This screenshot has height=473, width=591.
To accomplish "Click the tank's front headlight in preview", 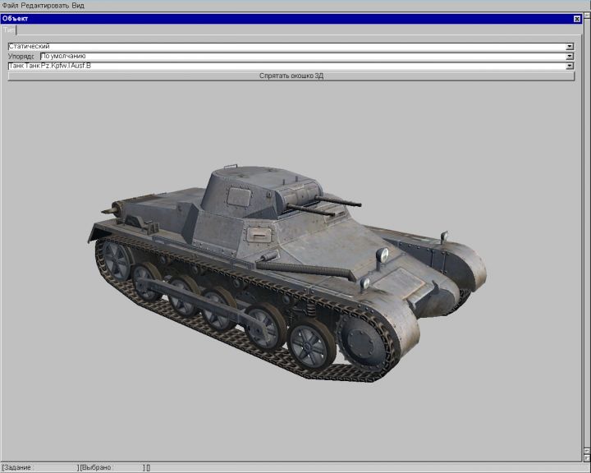I will tap(383, 256).
